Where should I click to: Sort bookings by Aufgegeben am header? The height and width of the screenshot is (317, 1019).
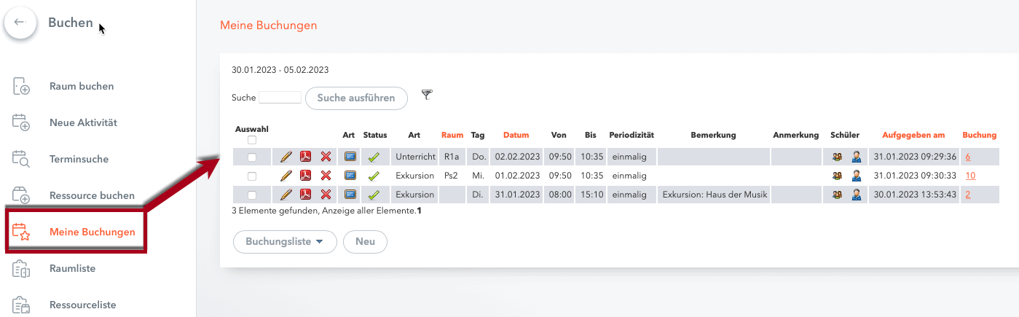click(x=913, y=135)
